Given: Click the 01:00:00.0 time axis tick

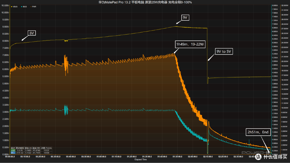Looking at the screenshot, I should point(101,157).
